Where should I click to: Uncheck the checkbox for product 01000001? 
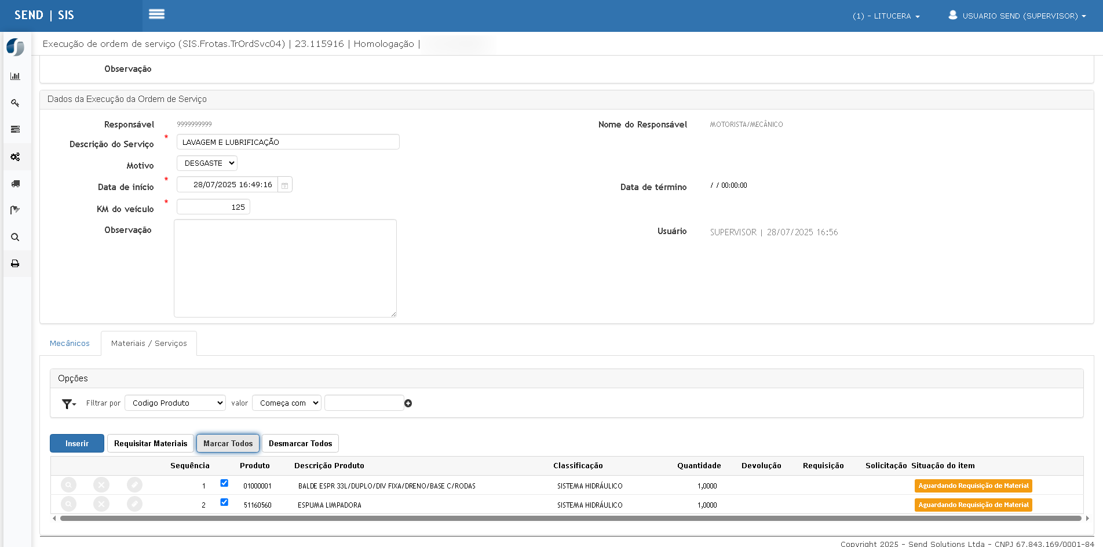pyautogui.click(x=224, y=483)
